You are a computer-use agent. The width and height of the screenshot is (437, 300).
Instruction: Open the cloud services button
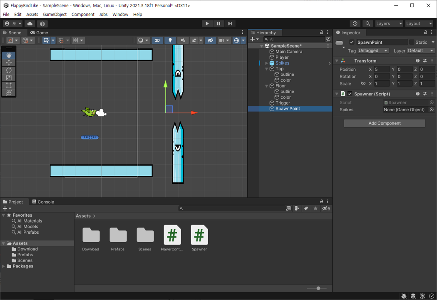(30, 24)
